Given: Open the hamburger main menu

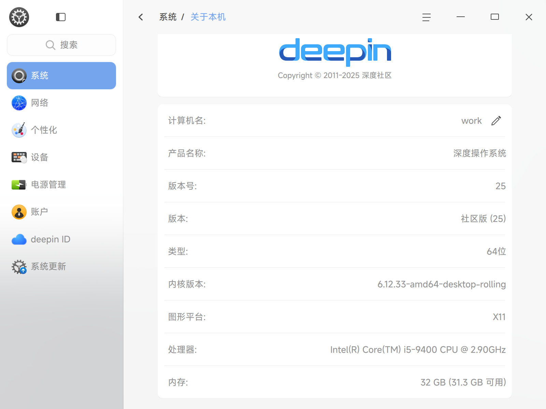Looking at the screenshot, I should (x=427, y=17).
